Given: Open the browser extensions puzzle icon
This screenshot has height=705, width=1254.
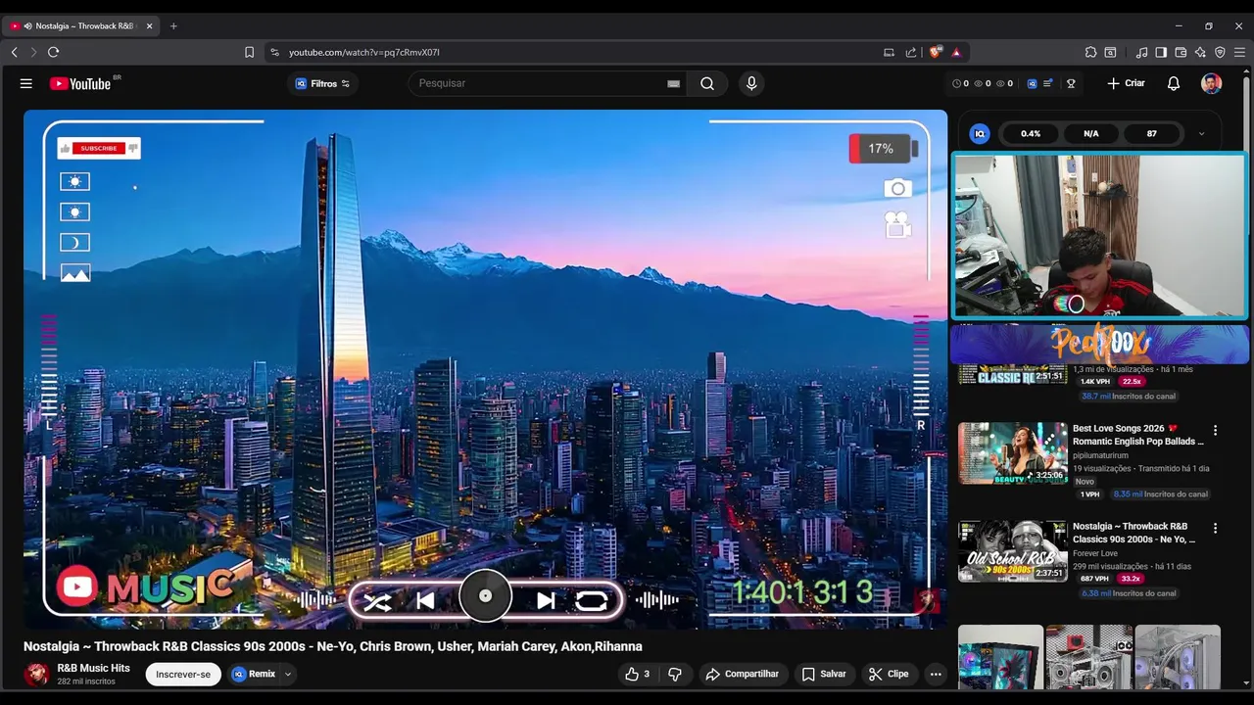Looking at the screenshot, I should pos(1090,52).
